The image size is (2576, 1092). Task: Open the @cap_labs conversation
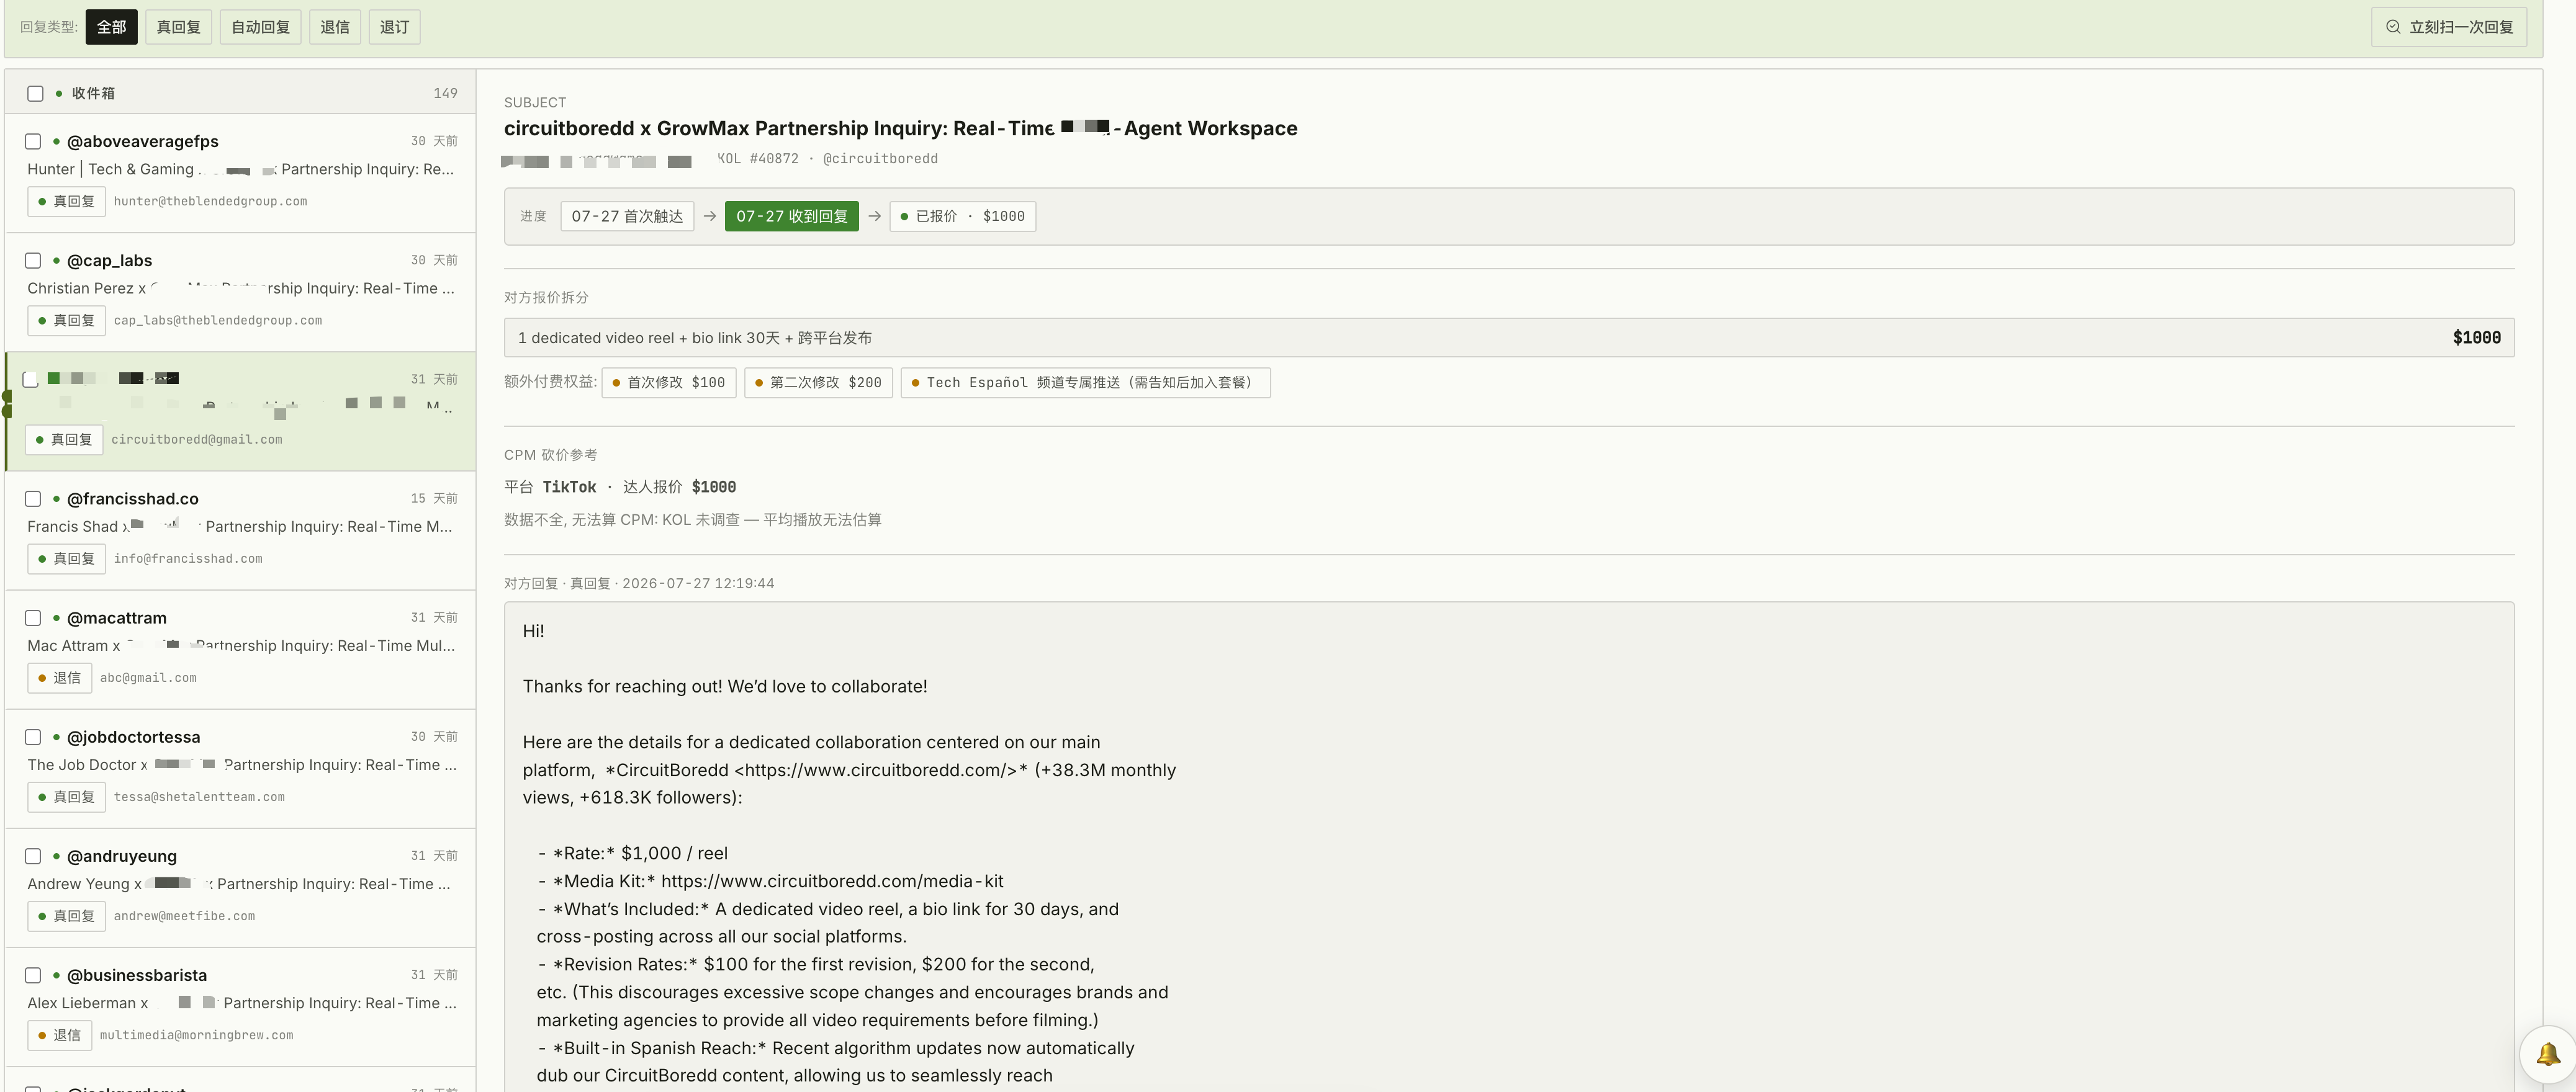coord(240,292)
